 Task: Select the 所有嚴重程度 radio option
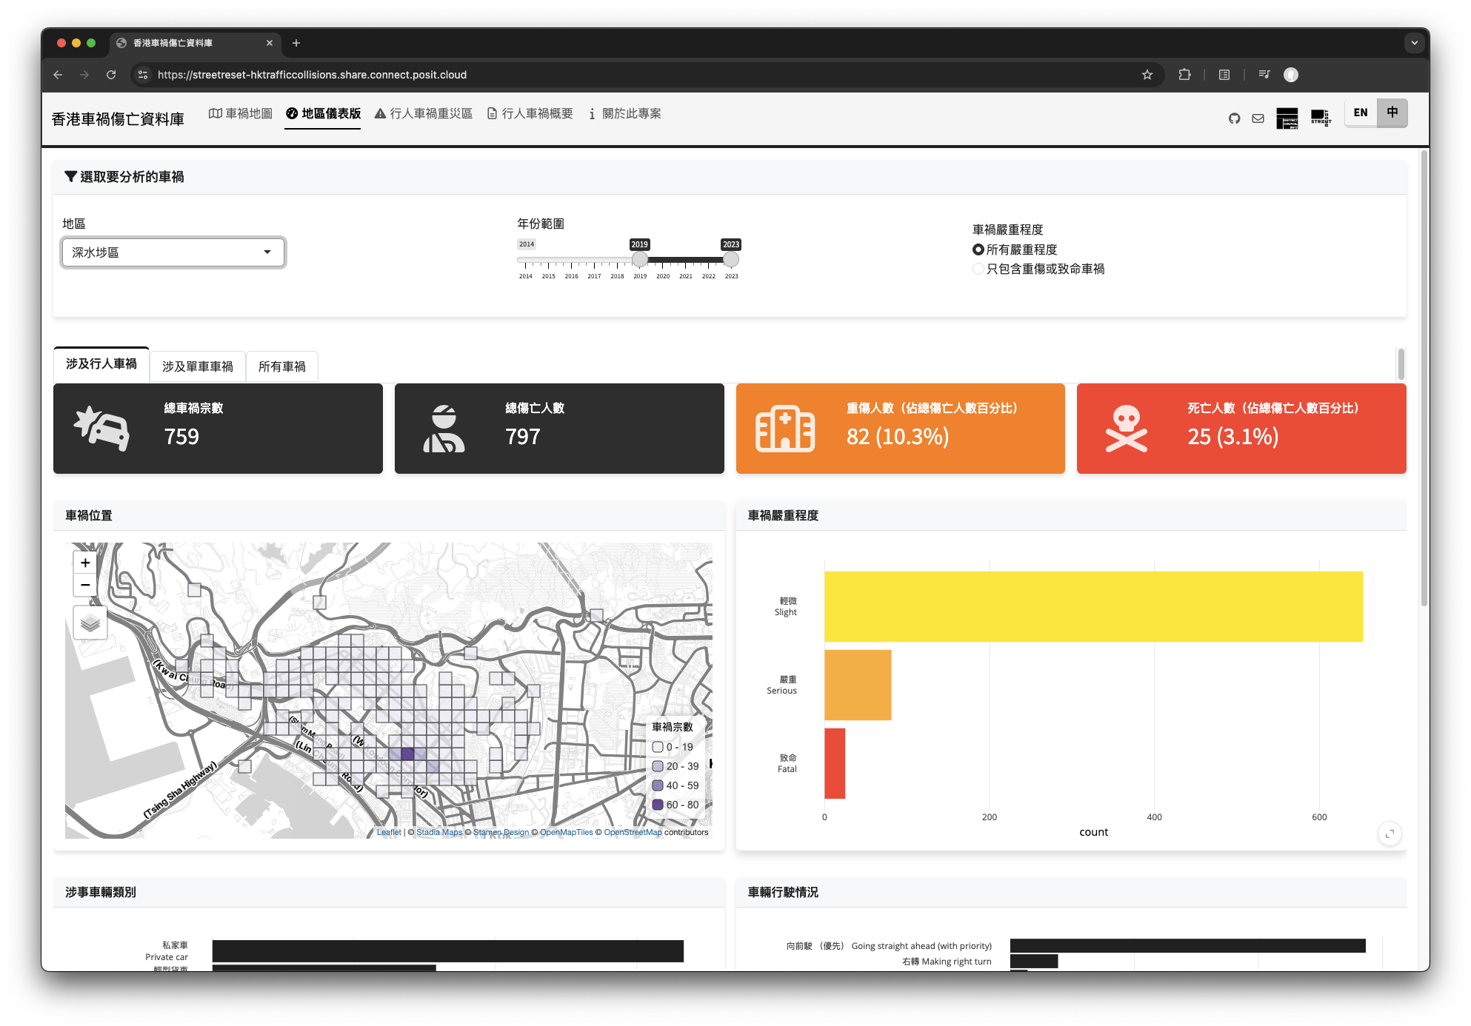(x=978, y=249)
